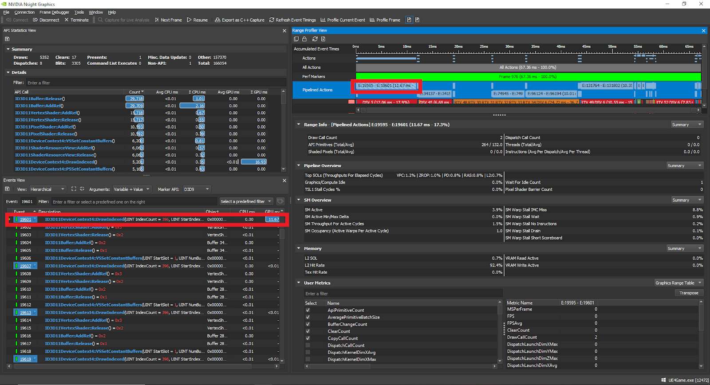Open the Tools menu
The width and height of the screenshot is (710, 385).
(79, 12)
